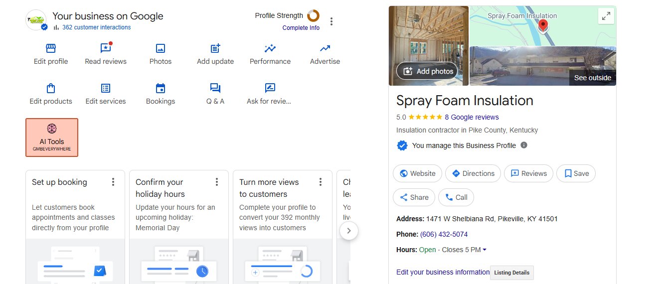Viewport: 666px width, 284px height.
Task: Click the red map location pin
Action: (x=543, y=26)
